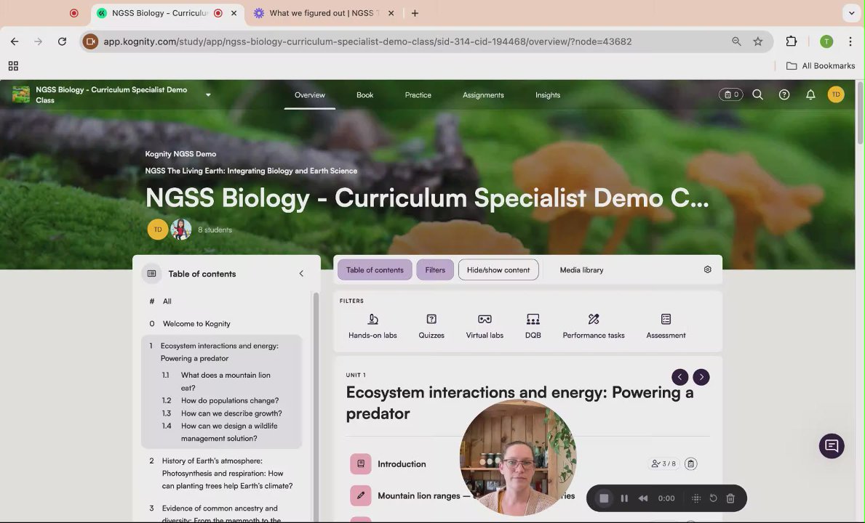Open the Book tab
This screenshot has height=523, width=865.
pos(364,94)
